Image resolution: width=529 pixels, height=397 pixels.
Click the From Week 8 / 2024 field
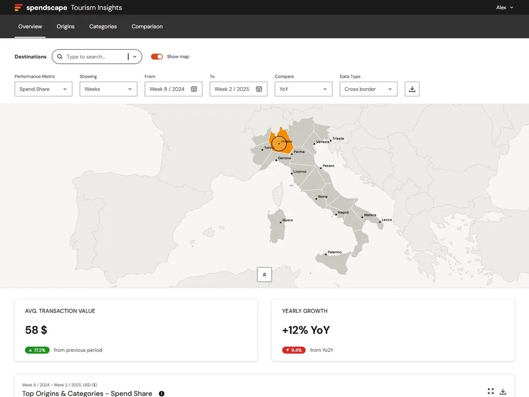174,89
